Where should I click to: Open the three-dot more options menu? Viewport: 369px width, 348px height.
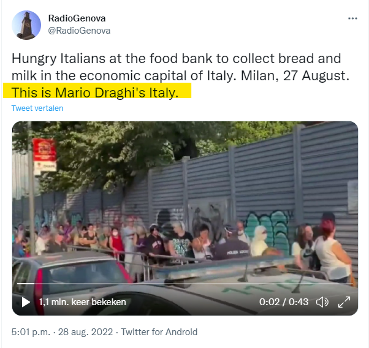352,18
